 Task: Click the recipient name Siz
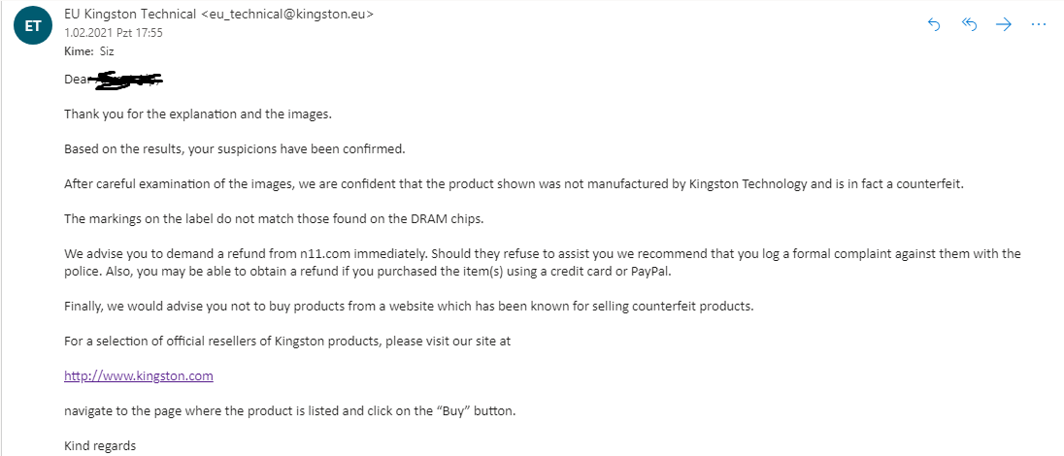[x=107, y=51]
